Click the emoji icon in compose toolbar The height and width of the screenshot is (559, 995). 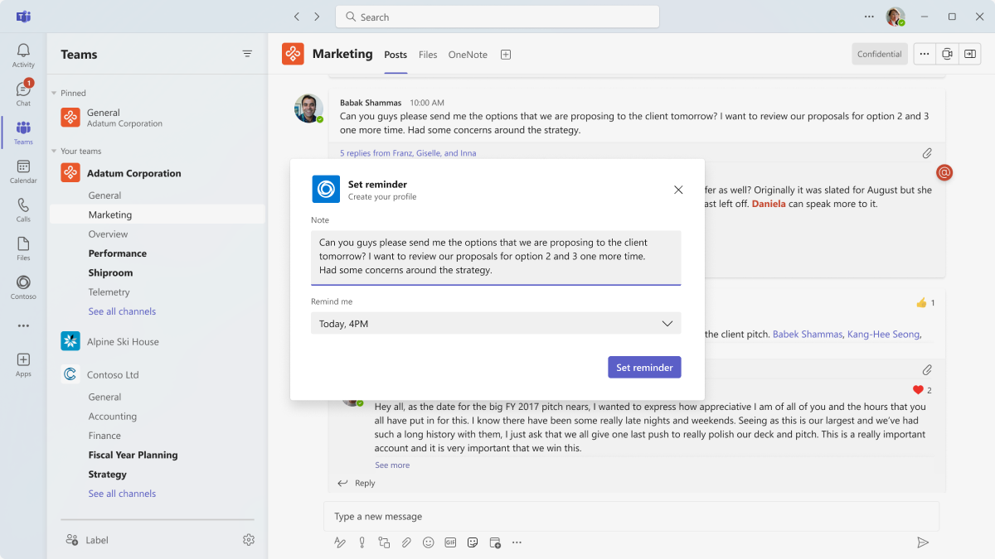coord(428,542)
